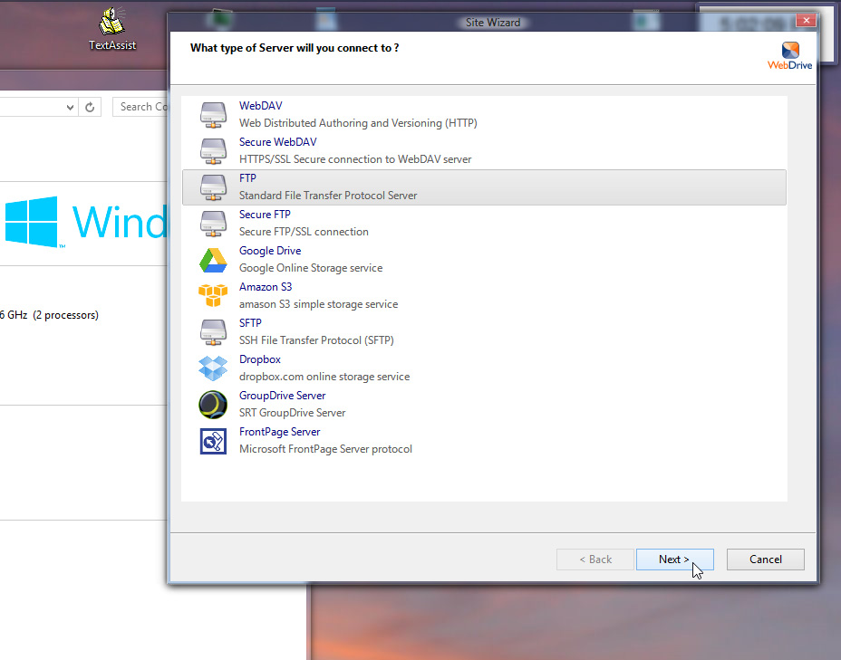This screenshot has height=660, width=841.
Task: Open the TextAssist desktop icon
Action: click(x=112, y=28)
